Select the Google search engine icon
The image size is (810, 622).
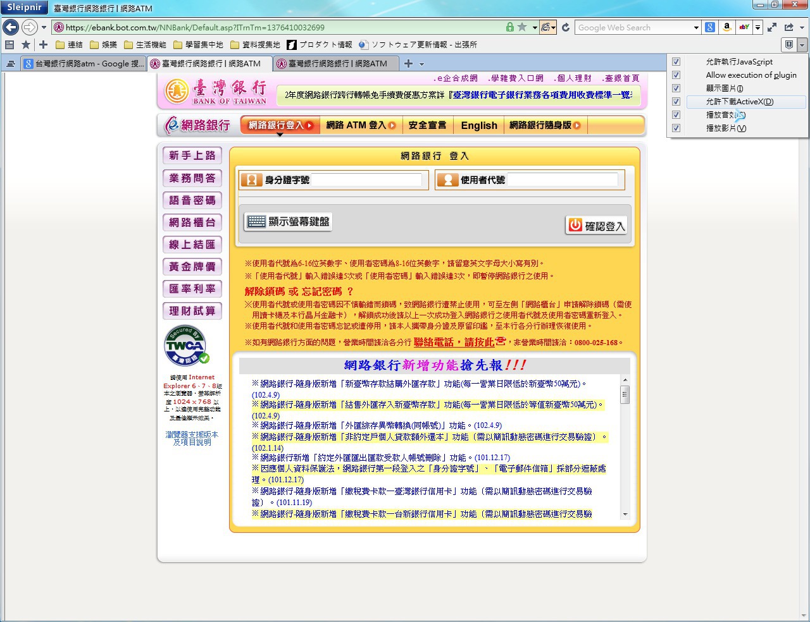coord(710,27)
